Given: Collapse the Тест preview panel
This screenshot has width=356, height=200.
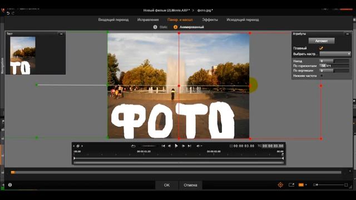Looking at the screenshot, I should (61, 34).
